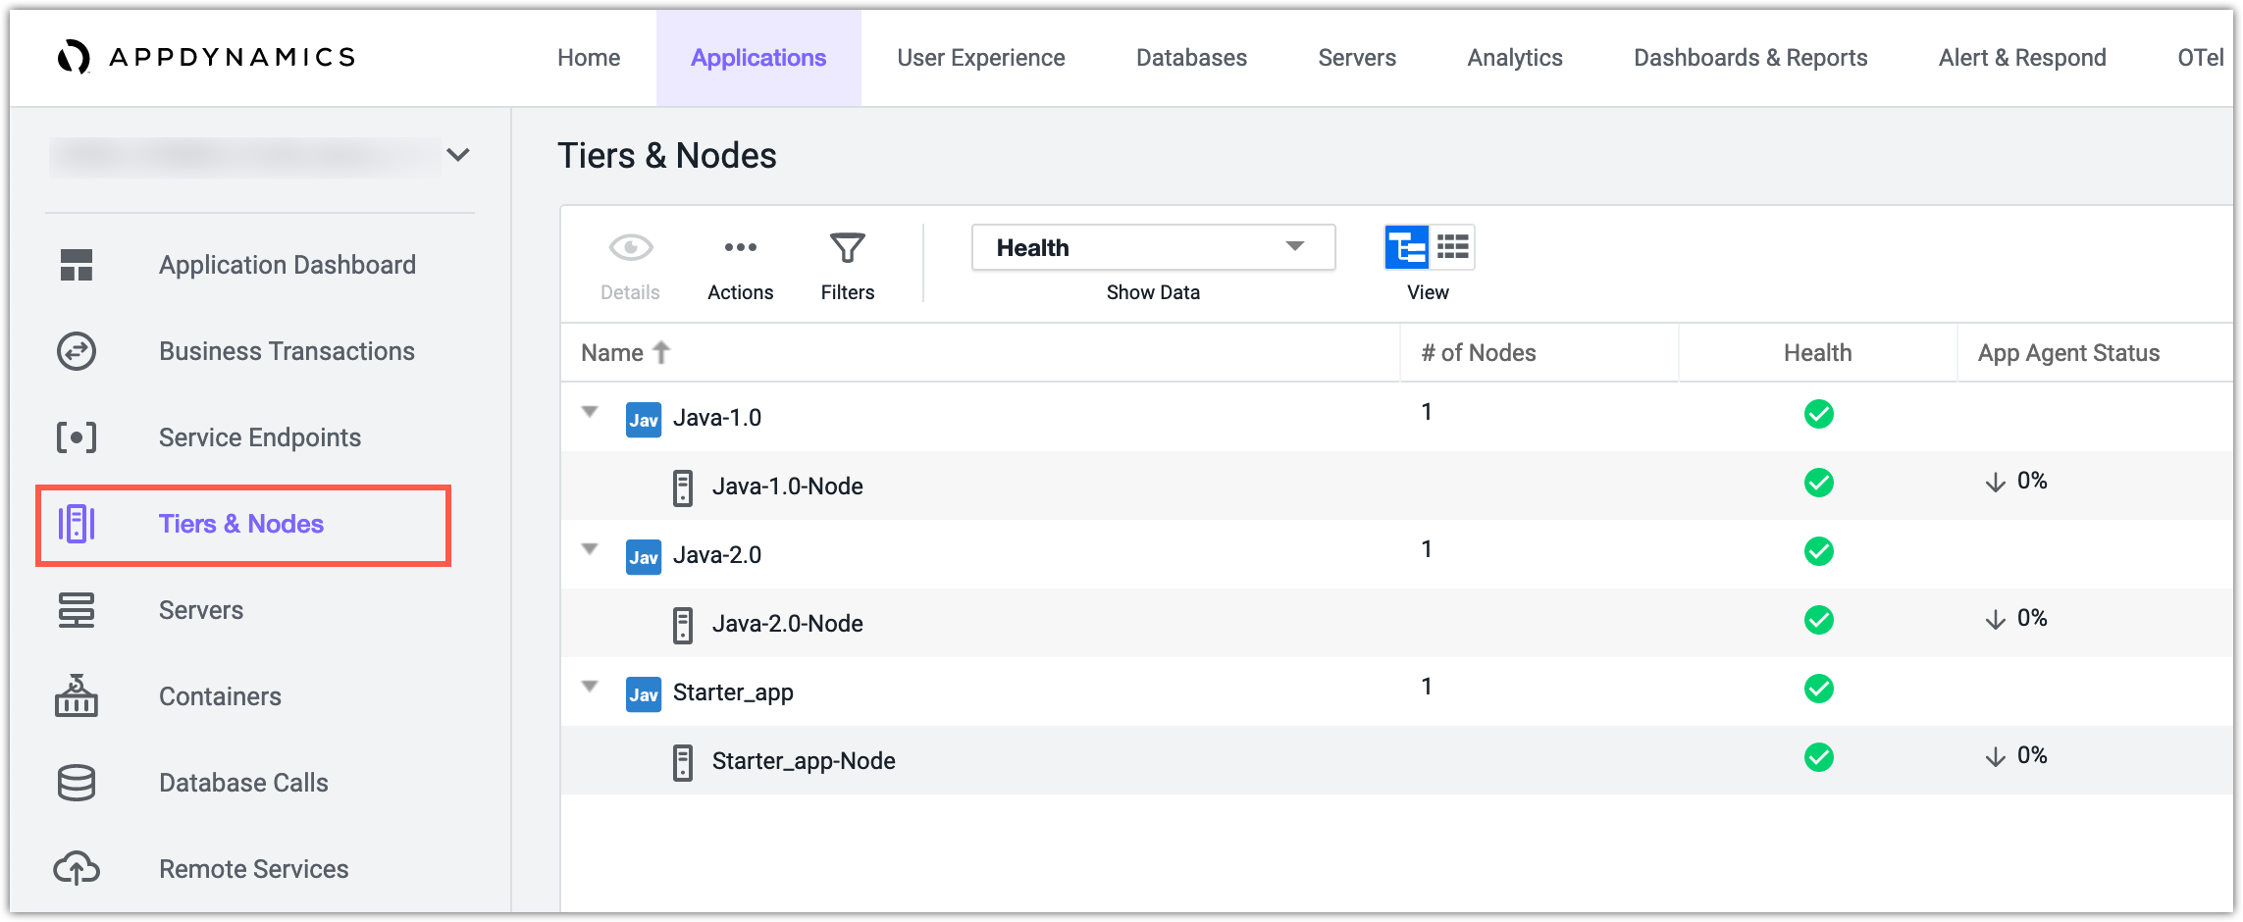Go to the Home tab
The height and width of the screenshot is (922, 2243).
point(589,58)
